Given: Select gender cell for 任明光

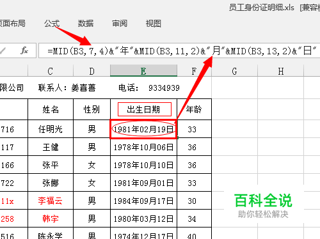Looking at the screenshot, I should 92,129.
